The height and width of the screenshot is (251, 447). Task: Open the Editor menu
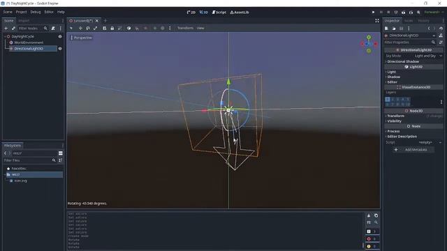[x=49, y=12]
